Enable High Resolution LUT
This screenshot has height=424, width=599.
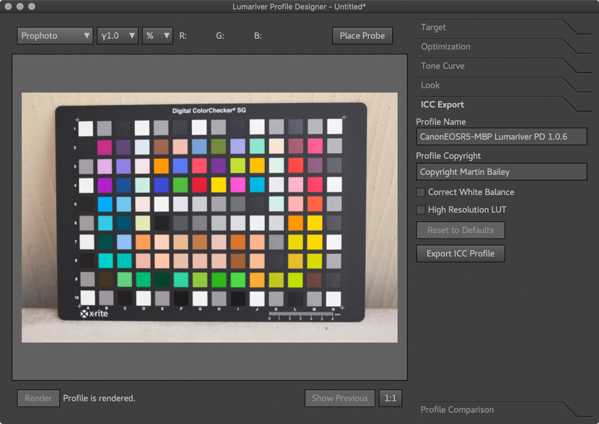point(420,210)
